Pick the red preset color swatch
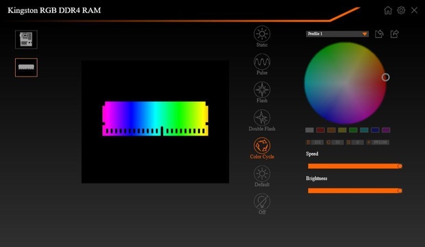This screenshot has height=247, width=425. 320,130
